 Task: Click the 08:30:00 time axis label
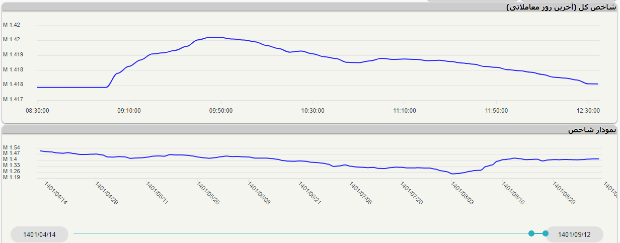coord(38,110)
